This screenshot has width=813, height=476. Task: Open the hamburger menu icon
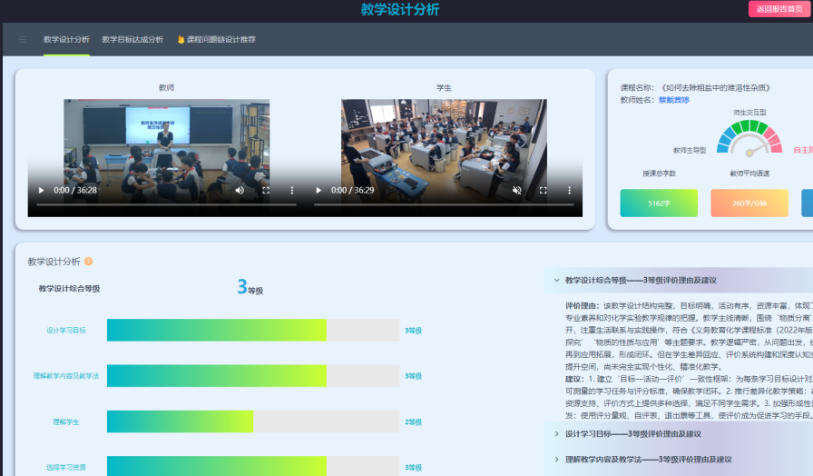[x=22, y=40]
